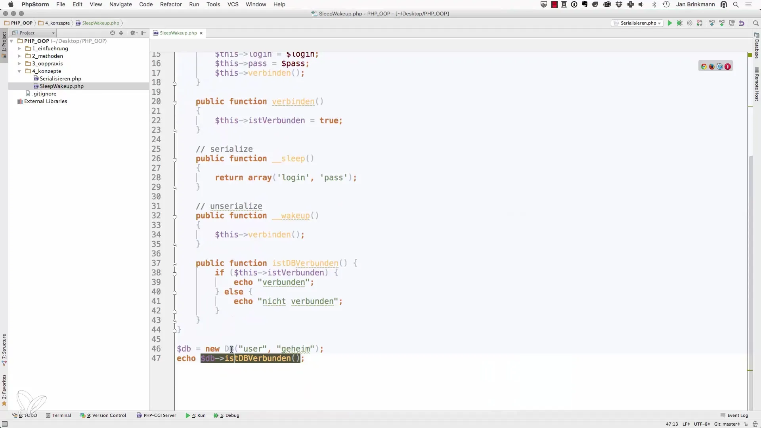Open the 4: Run tool window
The image size is (761, 428).
pos(195,415)
